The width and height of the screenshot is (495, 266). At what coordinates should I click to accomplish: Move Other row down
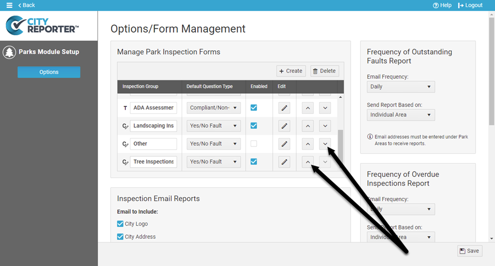(325, 144)
